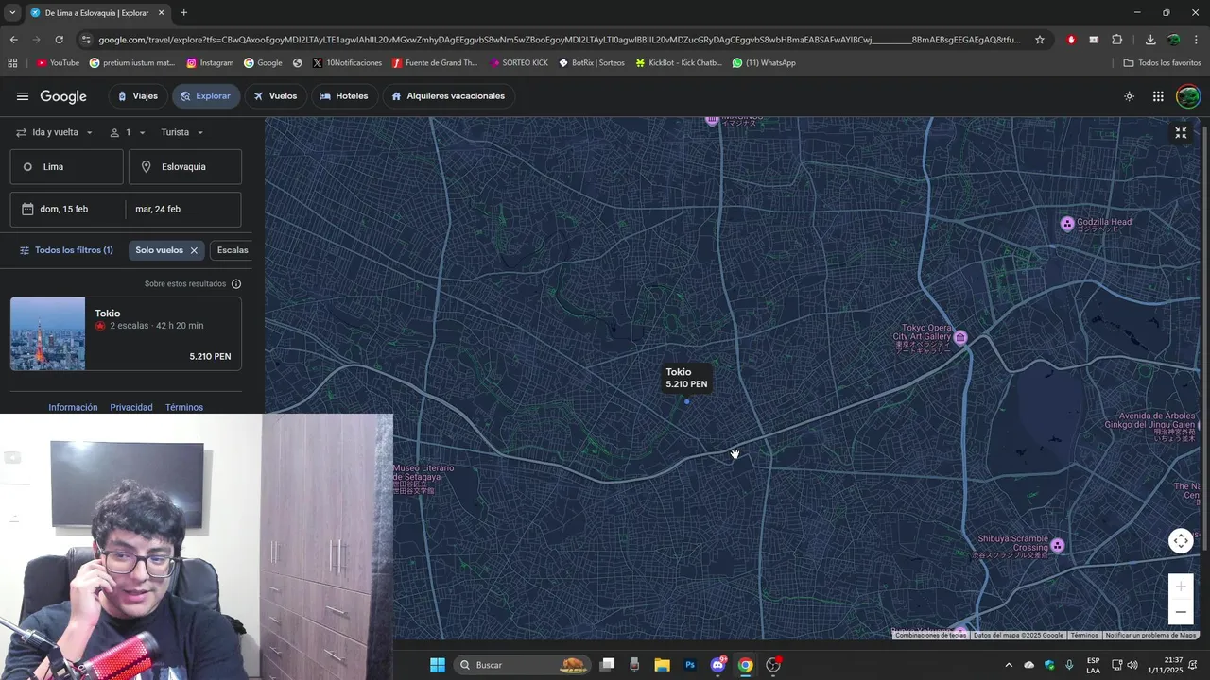Bookmark this page with the star icon
Image resolution: width=1210 pixels, height=680 pixels.
tap(1040, 40)
